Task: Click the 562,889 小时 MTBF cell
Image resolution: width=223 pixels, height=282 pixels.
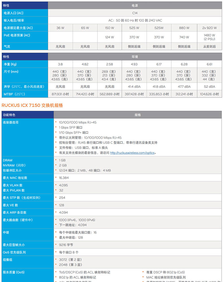Action: click(110, 94)
